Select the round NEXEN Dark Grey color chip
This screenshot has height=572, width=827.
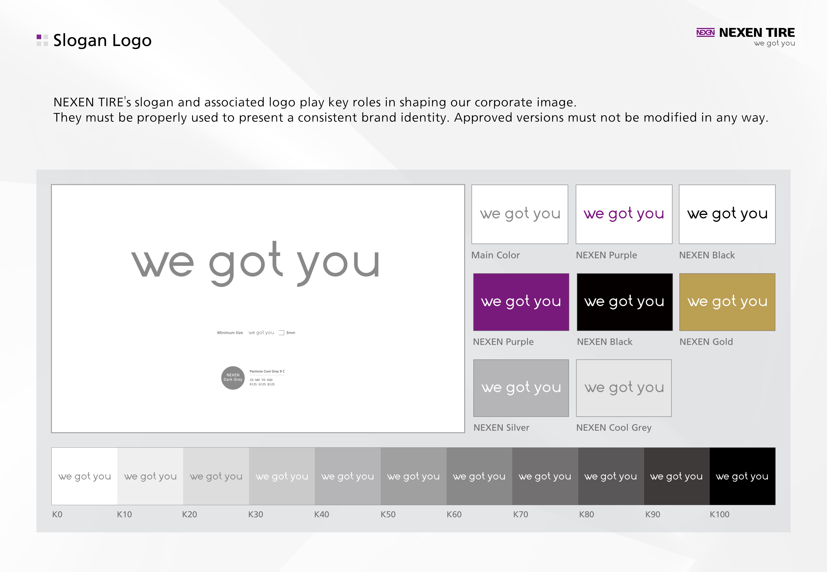pyautogui.click(x=233, y=378)
